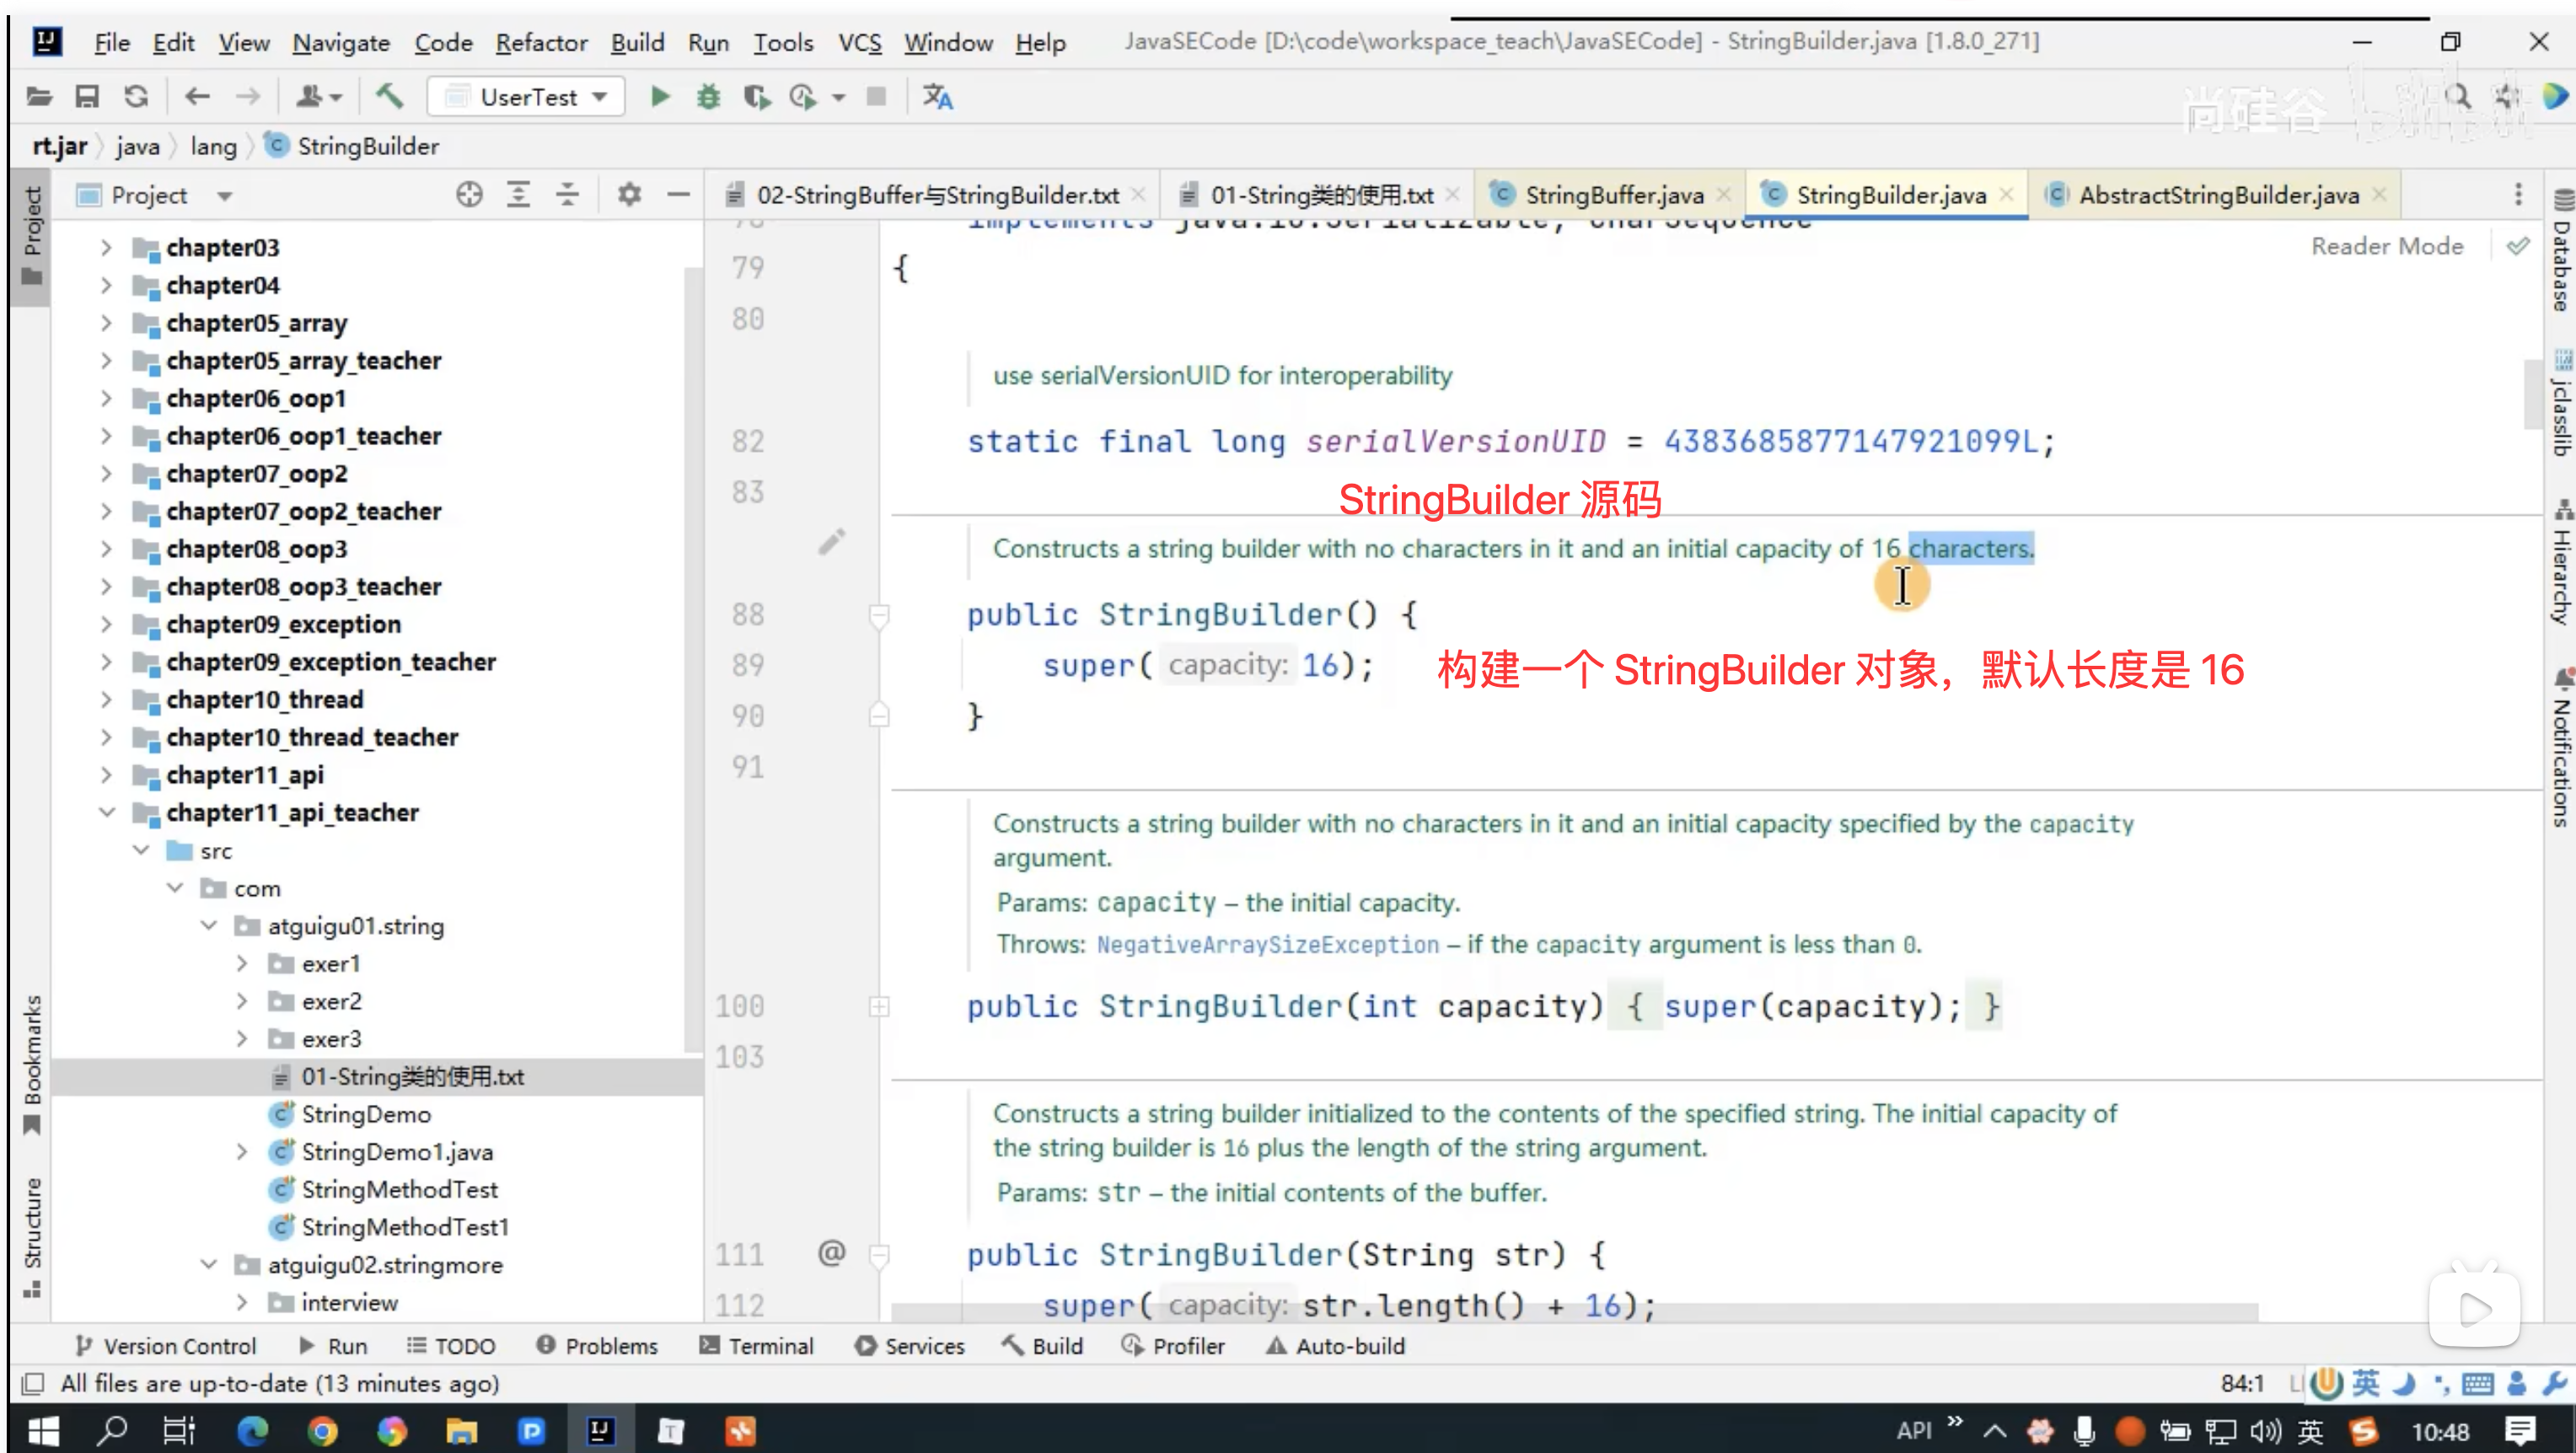Viewport: 2576px width, 1453px height.
Task: Open the UserTest run configuration dropdown
Action: coord(527,97)
